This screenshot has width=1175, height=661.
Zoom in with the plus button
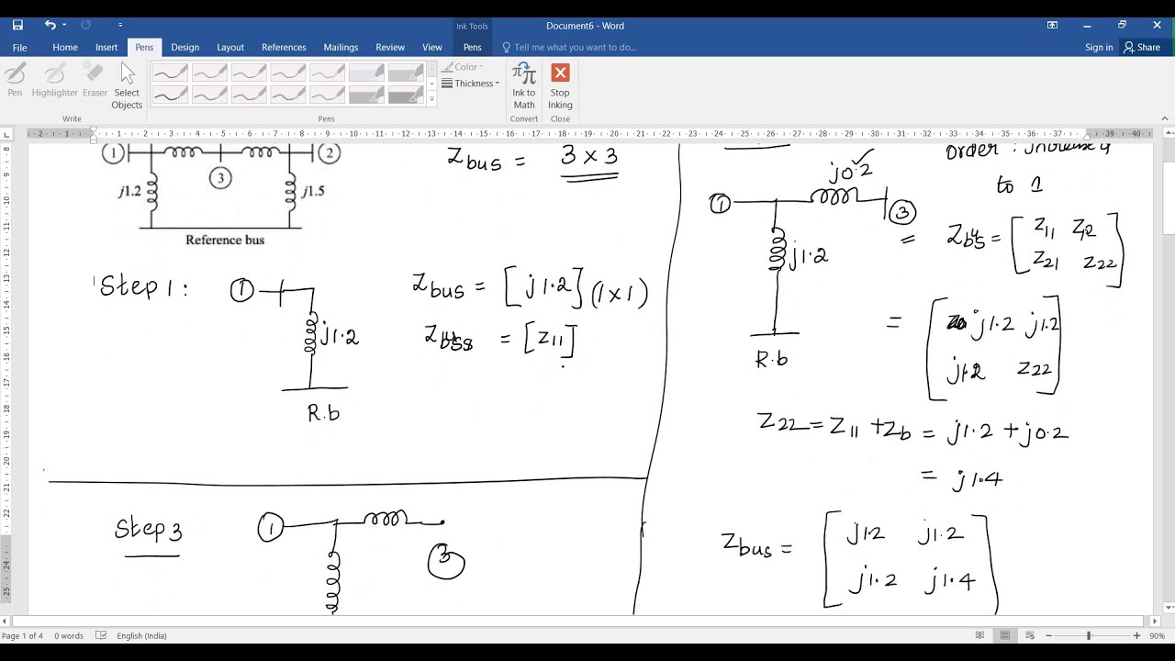tap(1136, 635)
